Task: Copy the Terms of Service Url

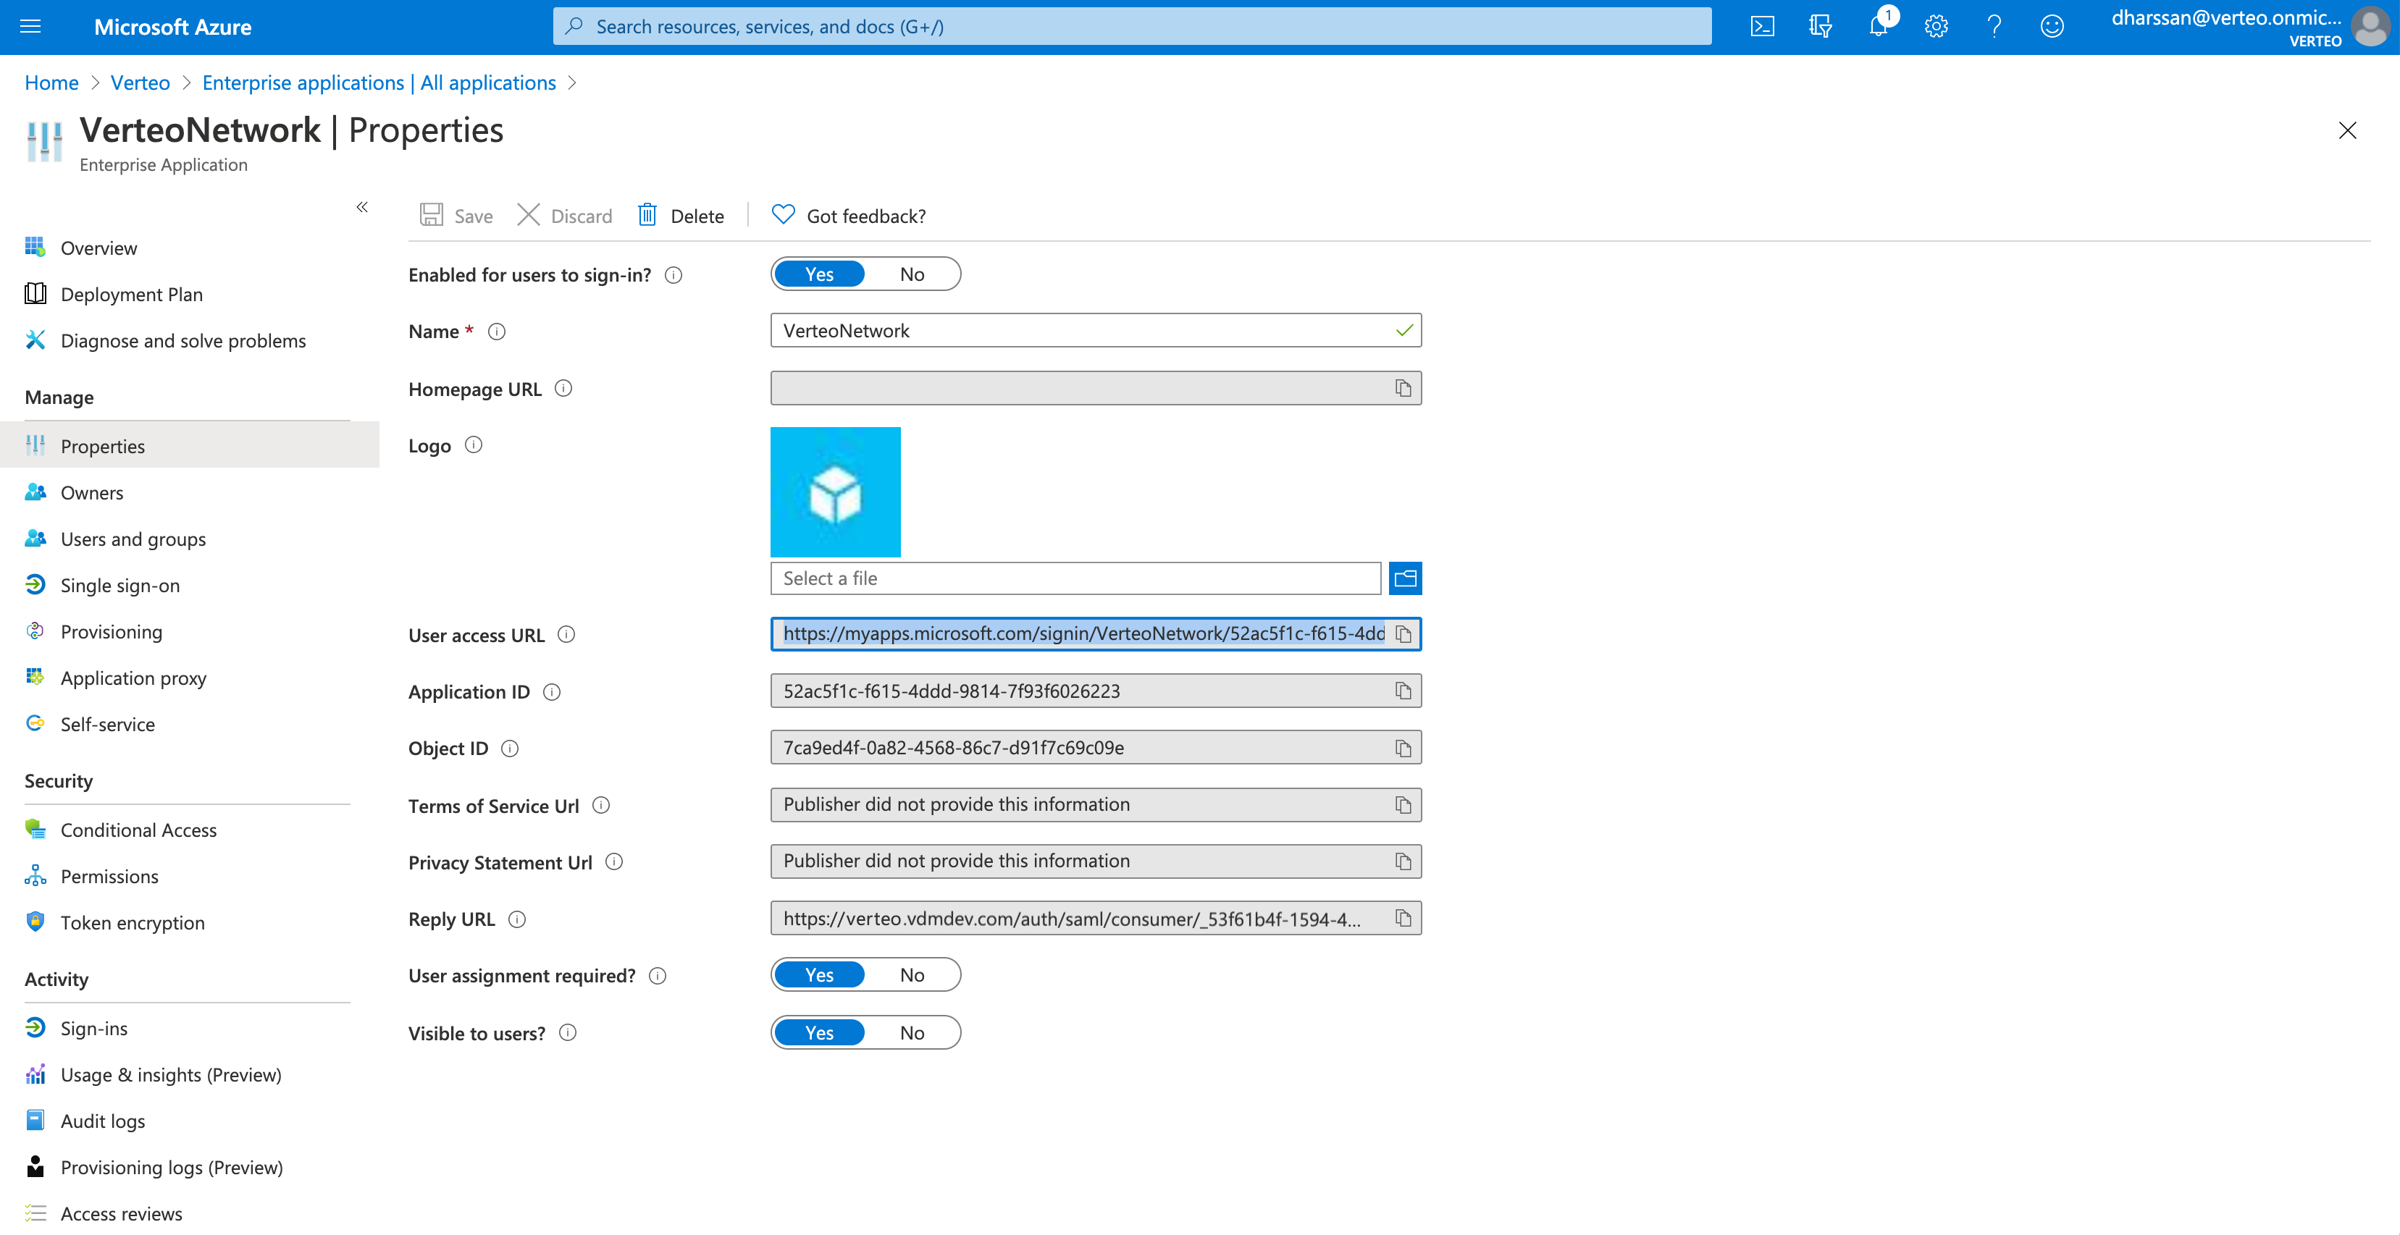Action: click(x=1403, y=805)
